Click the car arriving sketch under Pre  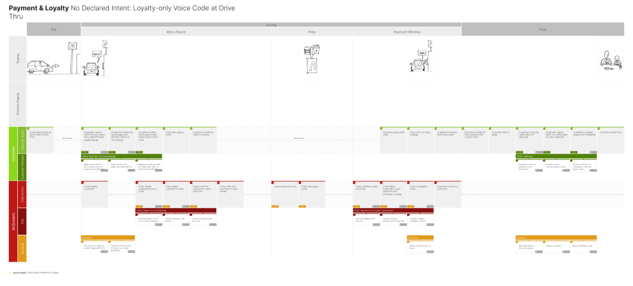pos(53,58)
